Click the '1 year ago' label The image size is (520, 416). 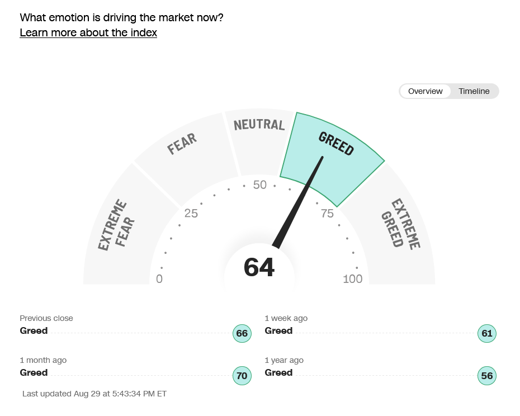click(x=284, y=360)
